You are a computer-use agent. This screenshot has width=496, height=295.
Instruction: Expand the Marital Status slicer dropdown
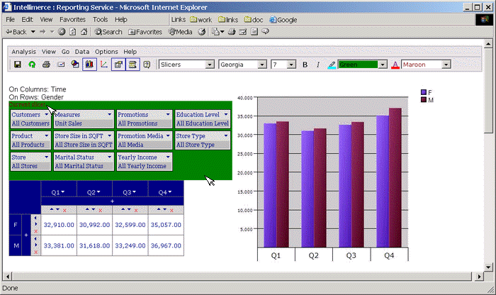(109, 157)
